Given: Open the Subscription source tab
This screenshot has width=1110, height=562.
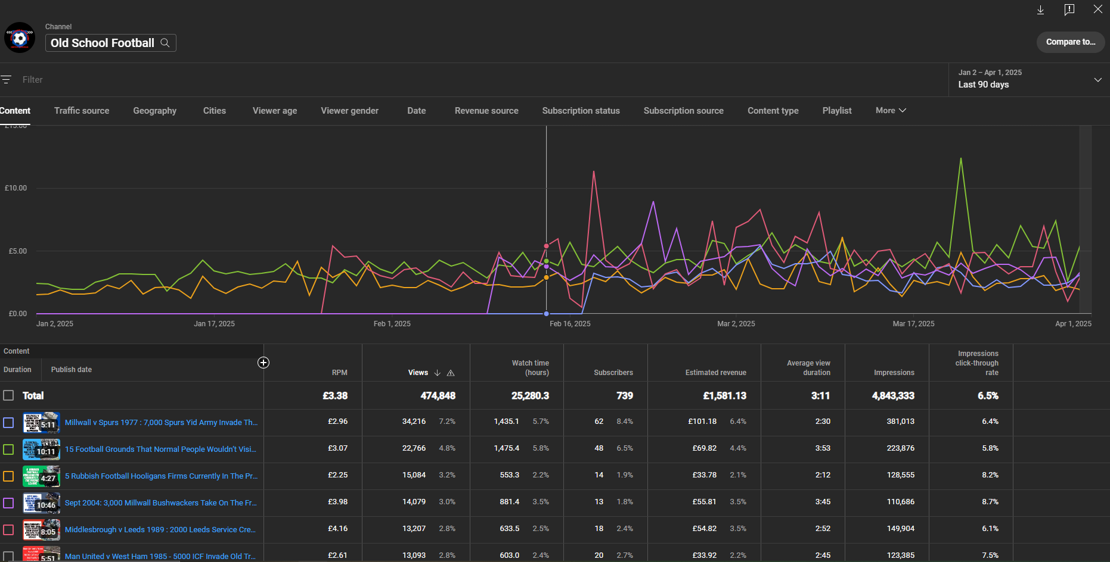Looking at the screenshot, I should 684,111.
